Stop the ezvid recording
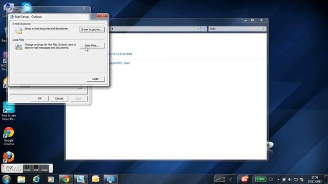328x184 pixels. point(36,168)
